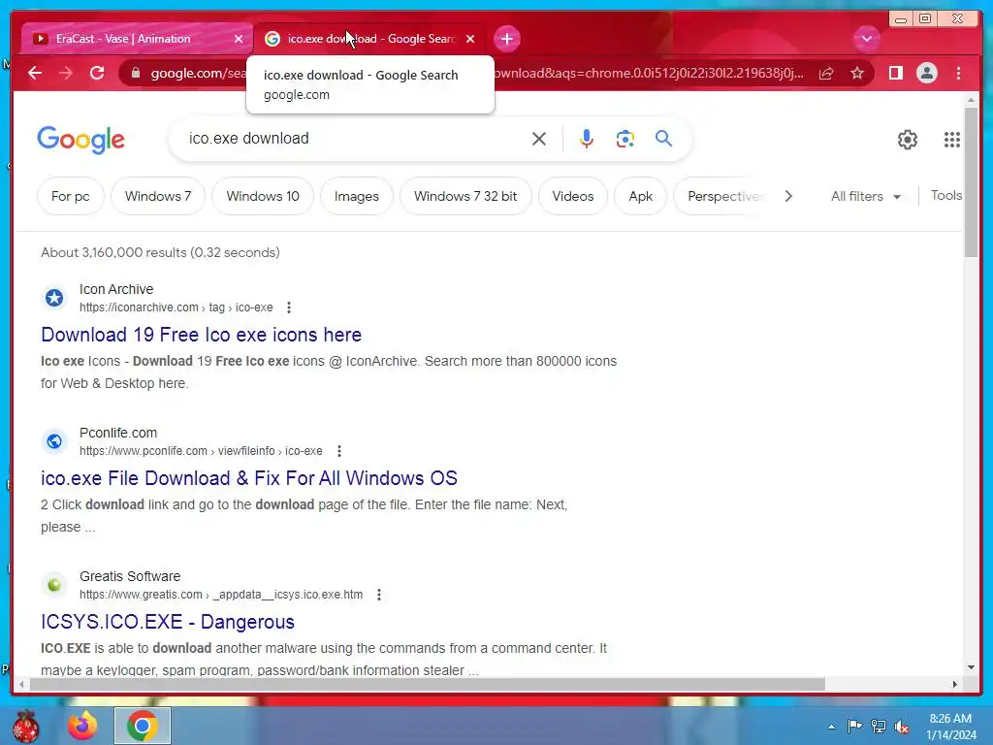Select the ico.exe download Google Search tab
This screenshot has width=993, height=745.
point(369,39)
